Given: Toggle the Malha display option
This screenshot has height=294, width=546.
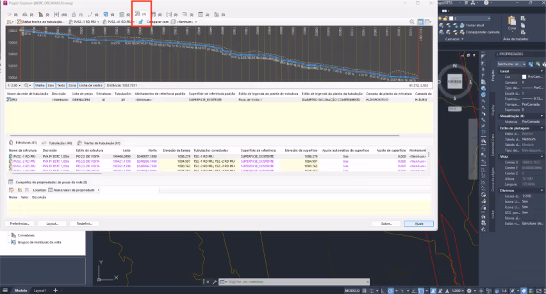Looking at the screenshot, I should [40, 85].
